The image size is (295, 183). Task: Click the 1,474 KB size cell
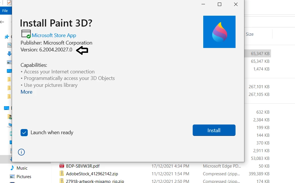point(261,69)
